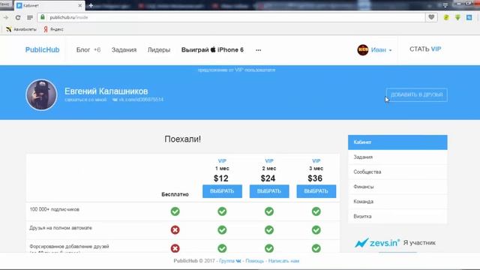The height and width of the screenshot is (270, 480).
Task: Click red cross for Форсированное добавление друзей
Action: click(x=175, y=248)
